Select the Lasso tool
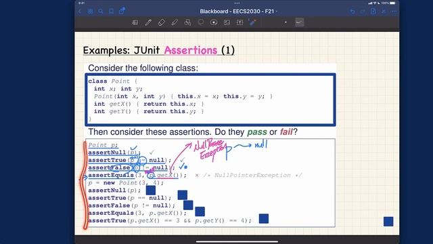The height and width of the screenshot is (244, 433). [201, 22]
